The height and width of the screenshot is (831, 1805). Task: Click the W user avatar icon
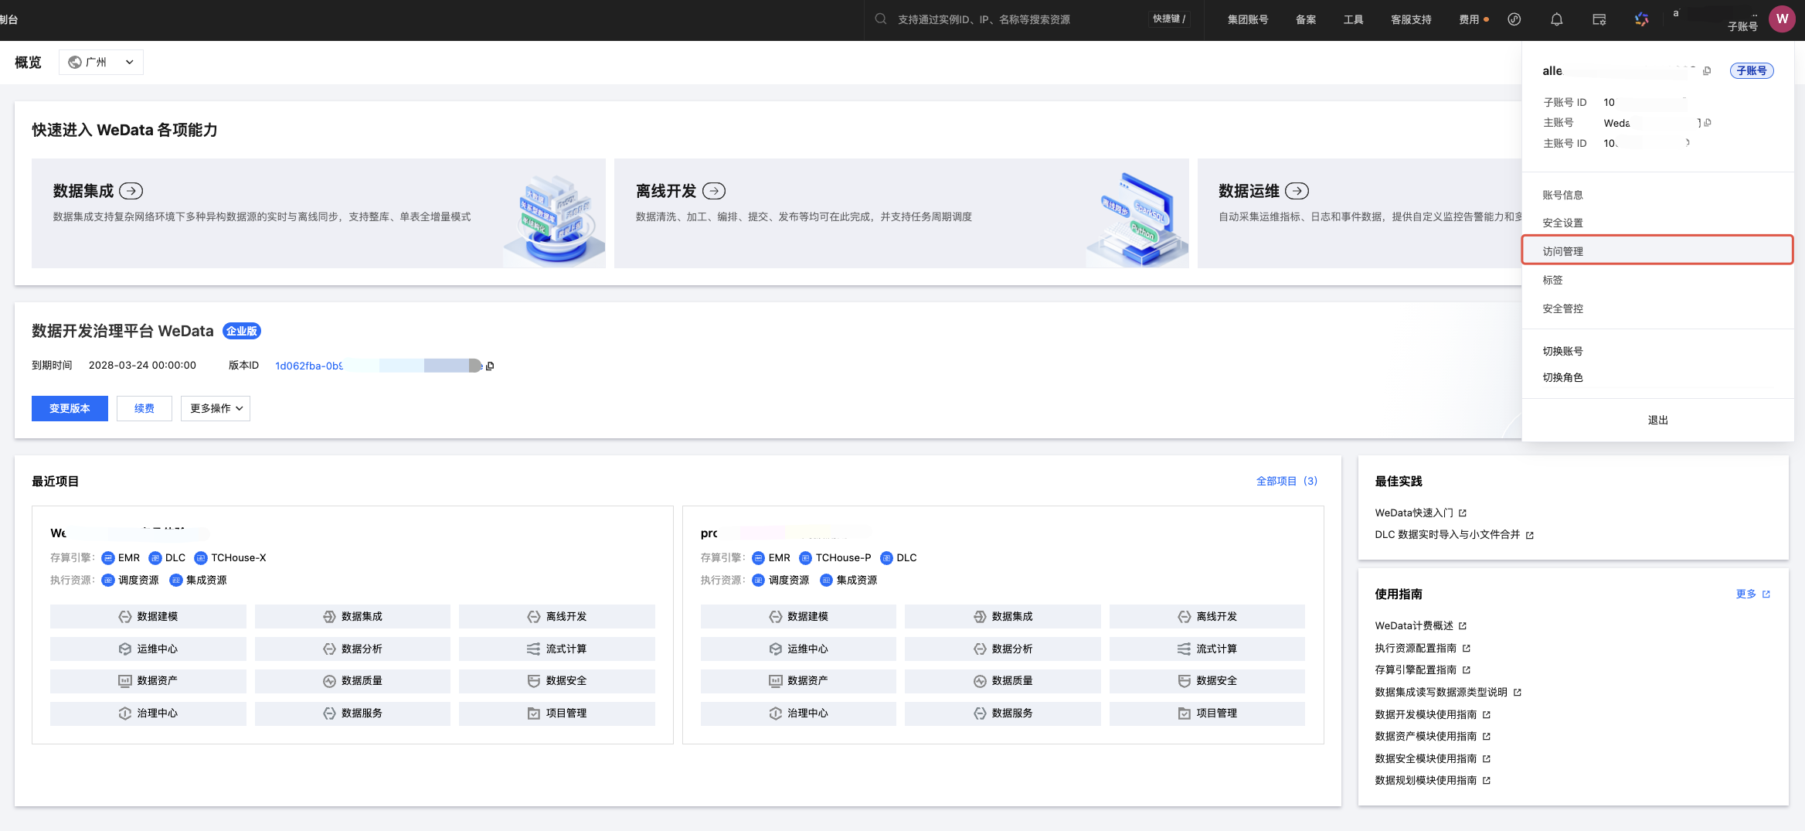pyautogui.click(x=1782, y=19)
